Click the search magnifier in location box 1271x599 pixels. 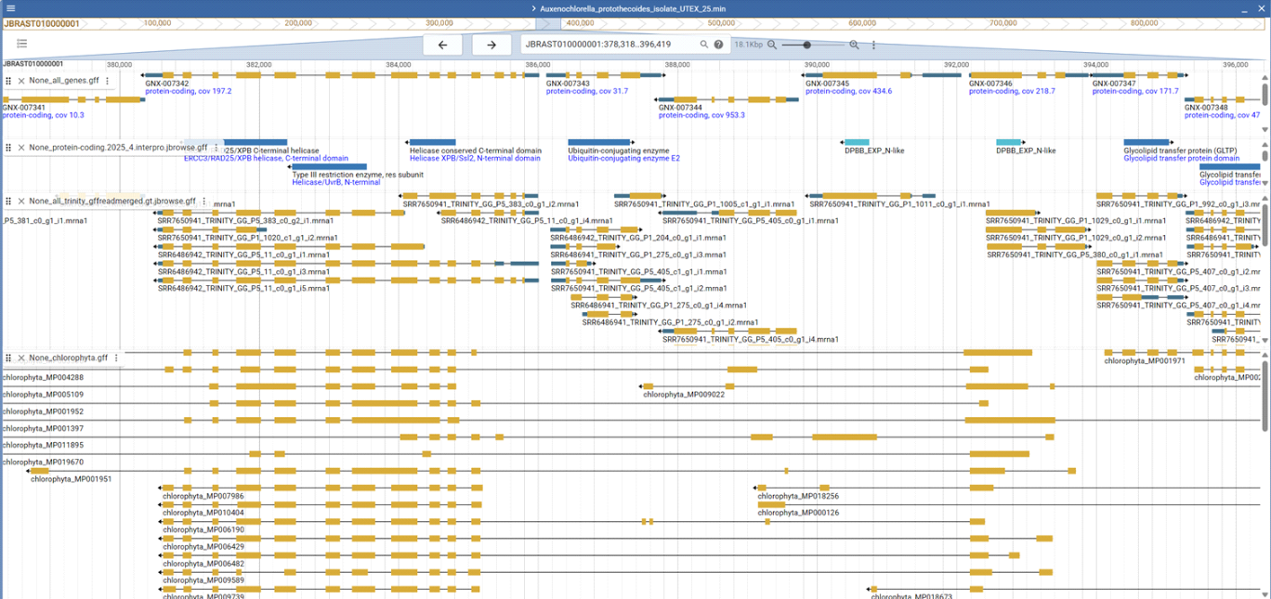click(x=704, y=45)
